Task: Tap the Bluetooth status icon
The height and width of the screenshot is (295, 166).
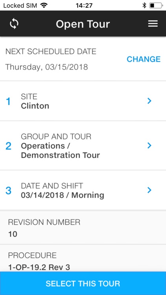Action: pyautogui.click(x=144, y=6)
